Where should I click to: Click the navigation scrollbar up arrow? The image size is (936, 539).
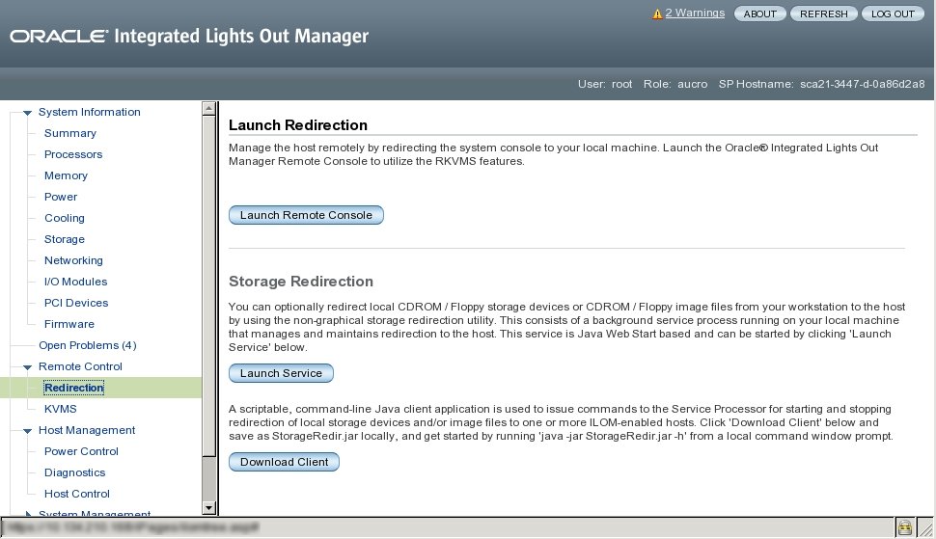[208, 109]
